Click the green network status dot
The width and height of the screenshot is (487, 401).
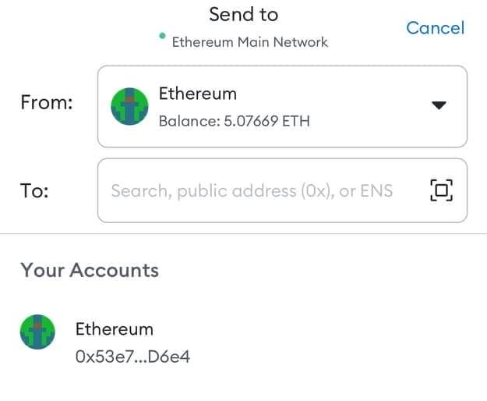pyautogui.click(x=161, y=35)
